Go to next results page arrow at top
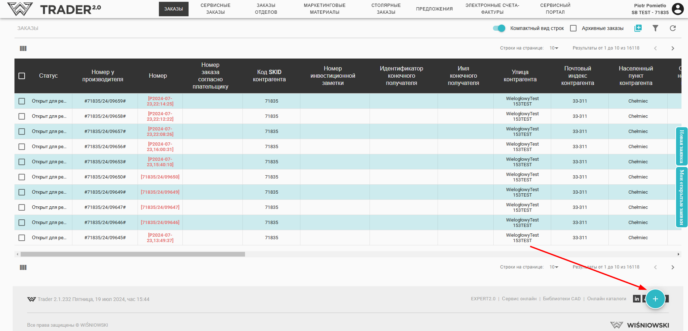688x331 pixels. point(672,48)
